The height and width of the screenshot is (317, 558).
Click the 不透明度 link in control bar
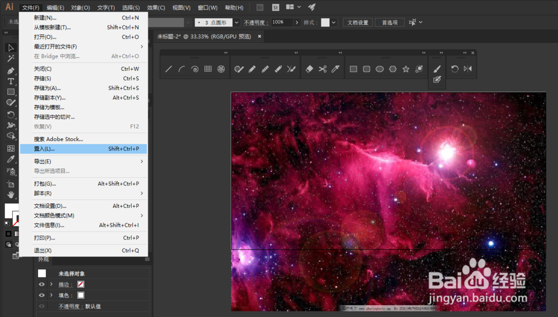256,22
